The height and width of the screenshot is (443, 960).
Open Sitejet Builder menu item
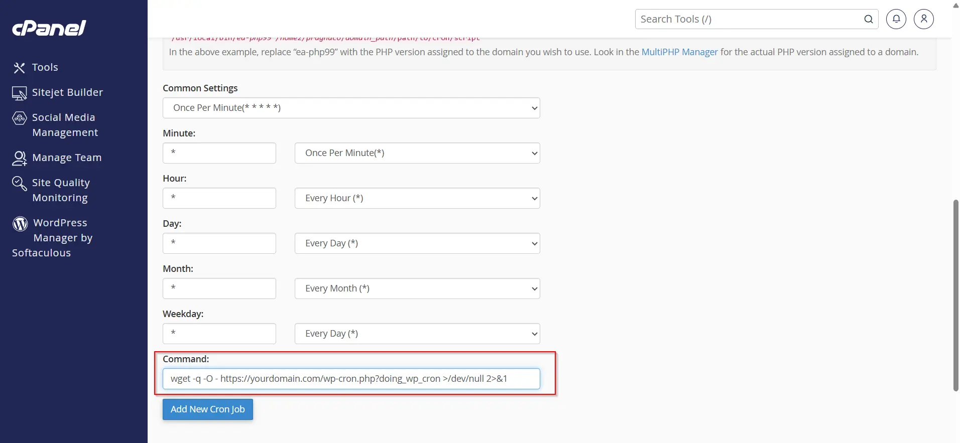point(67,92)
